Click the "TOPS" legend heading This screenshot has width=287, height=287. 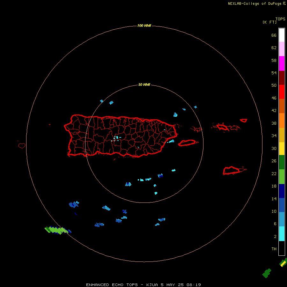click(280, 19)
